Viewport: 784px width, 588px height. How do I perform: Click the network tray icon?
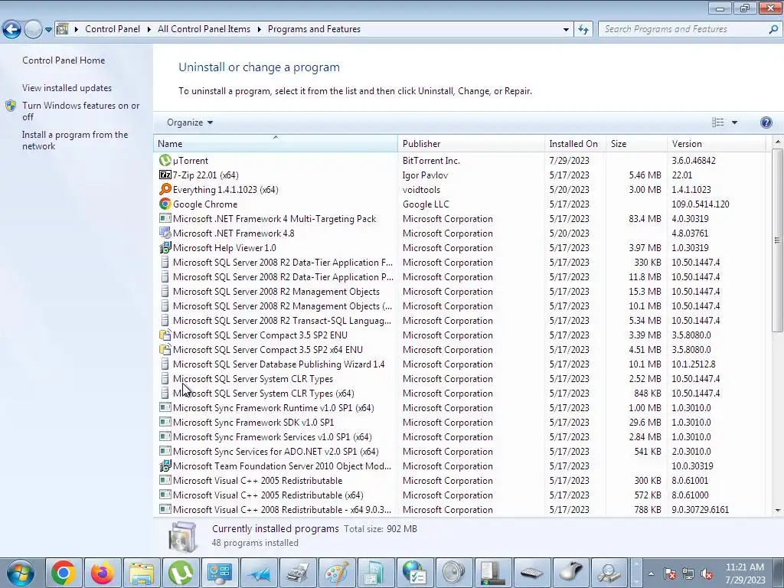coord(688,574)
